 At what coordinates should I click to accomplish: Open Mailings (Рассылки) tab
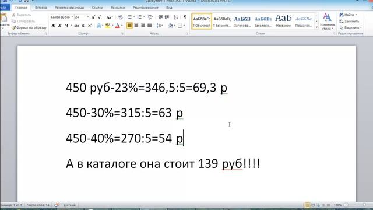tap(118, 8)
